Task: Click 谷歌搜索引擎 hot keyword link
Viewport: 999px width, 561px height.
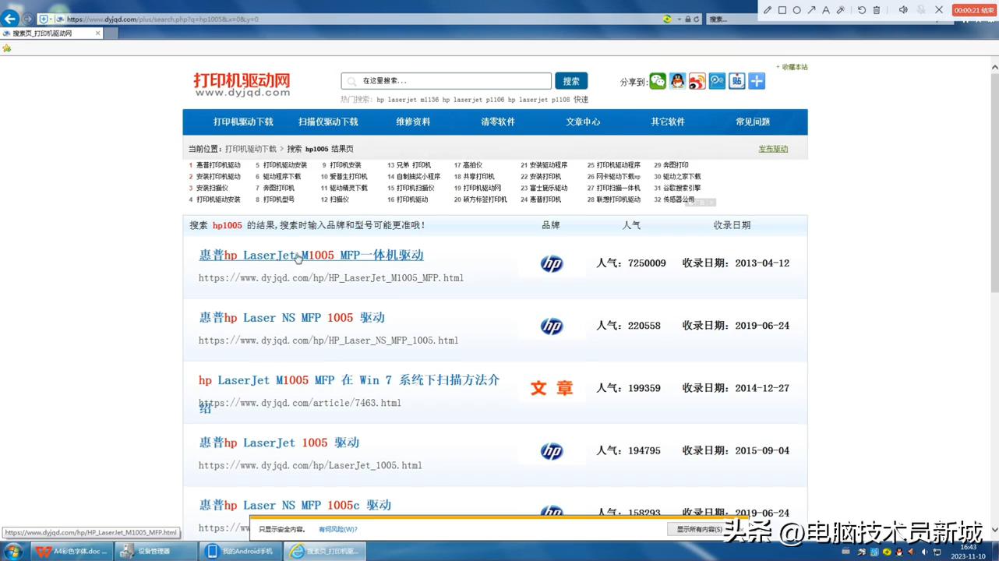Action: pos(682,188)
